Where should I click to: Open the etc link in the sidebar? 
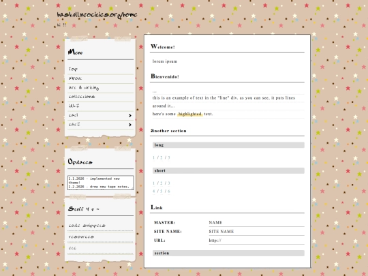point(72,248)
